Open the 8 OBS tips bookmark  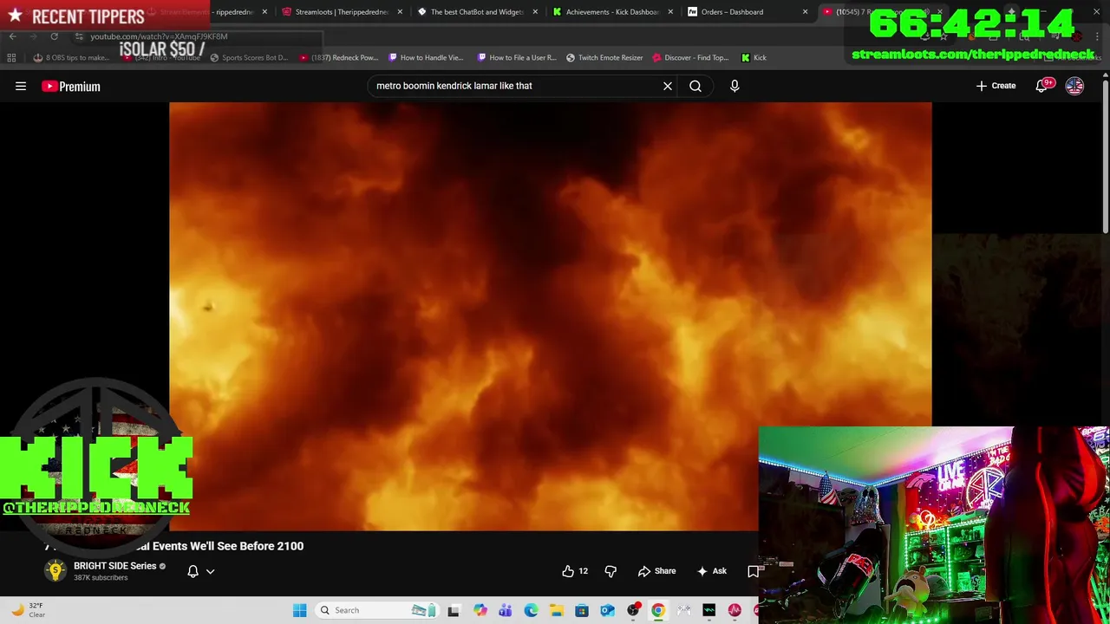click(x=71, y=57)
